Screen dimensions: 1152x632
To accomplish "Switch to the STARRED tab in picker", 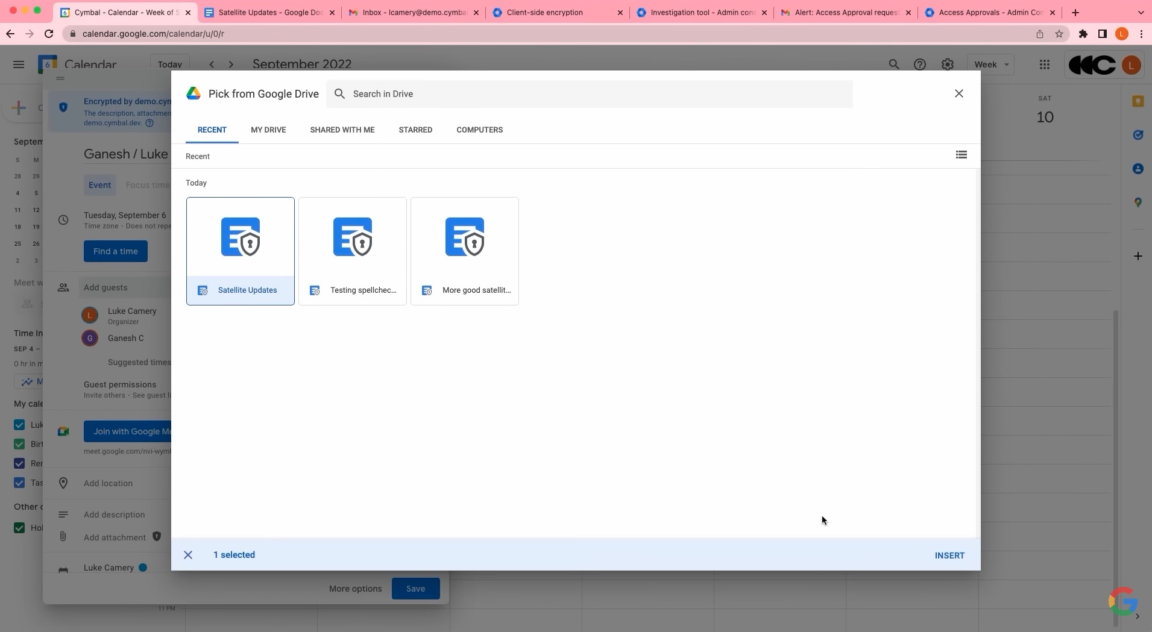I will tap(415, 130).
